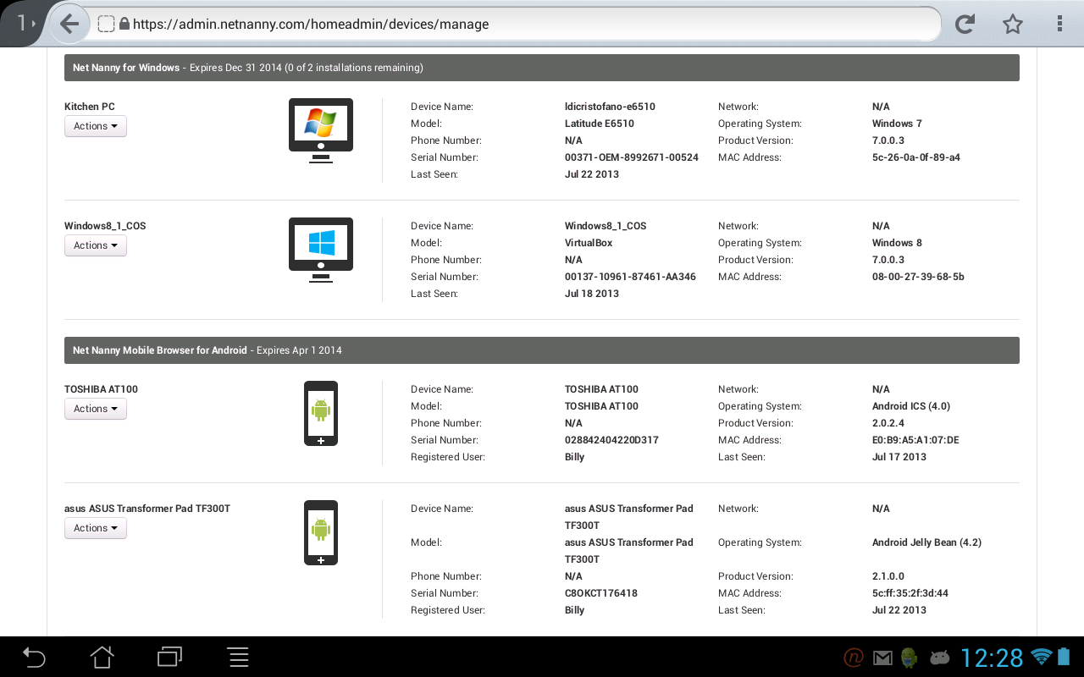1084x677 pixels.
Task: Select MAC address 5c-26-0a-0f-89-a4
Action: pyautogui.click(x=916, y=157)
